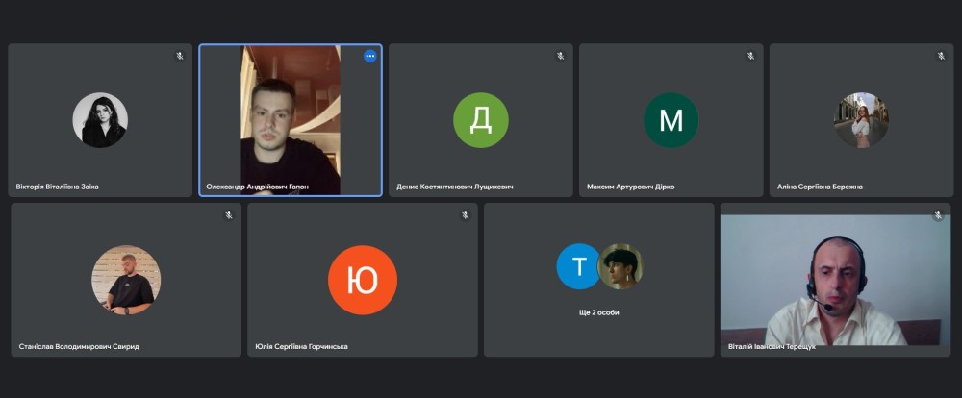The height and width of the screenshot is (398, 962).
Task: Click muted mic icon on Віталій Терещук's tile
Action: pos(937,215)
